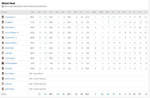The height and width of the screenshot is (98, 150).
Task: Click Bam Adebayo's headshot thumbnail
Action: click(3, 73)
